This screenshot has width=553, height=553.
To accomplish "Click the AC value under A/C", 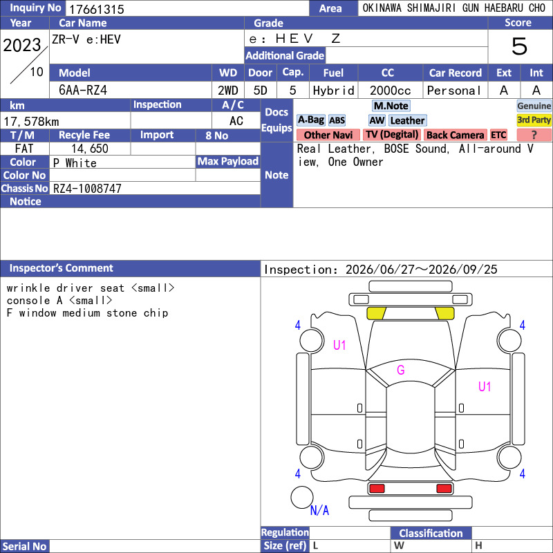I will click(x=236, y=121).
